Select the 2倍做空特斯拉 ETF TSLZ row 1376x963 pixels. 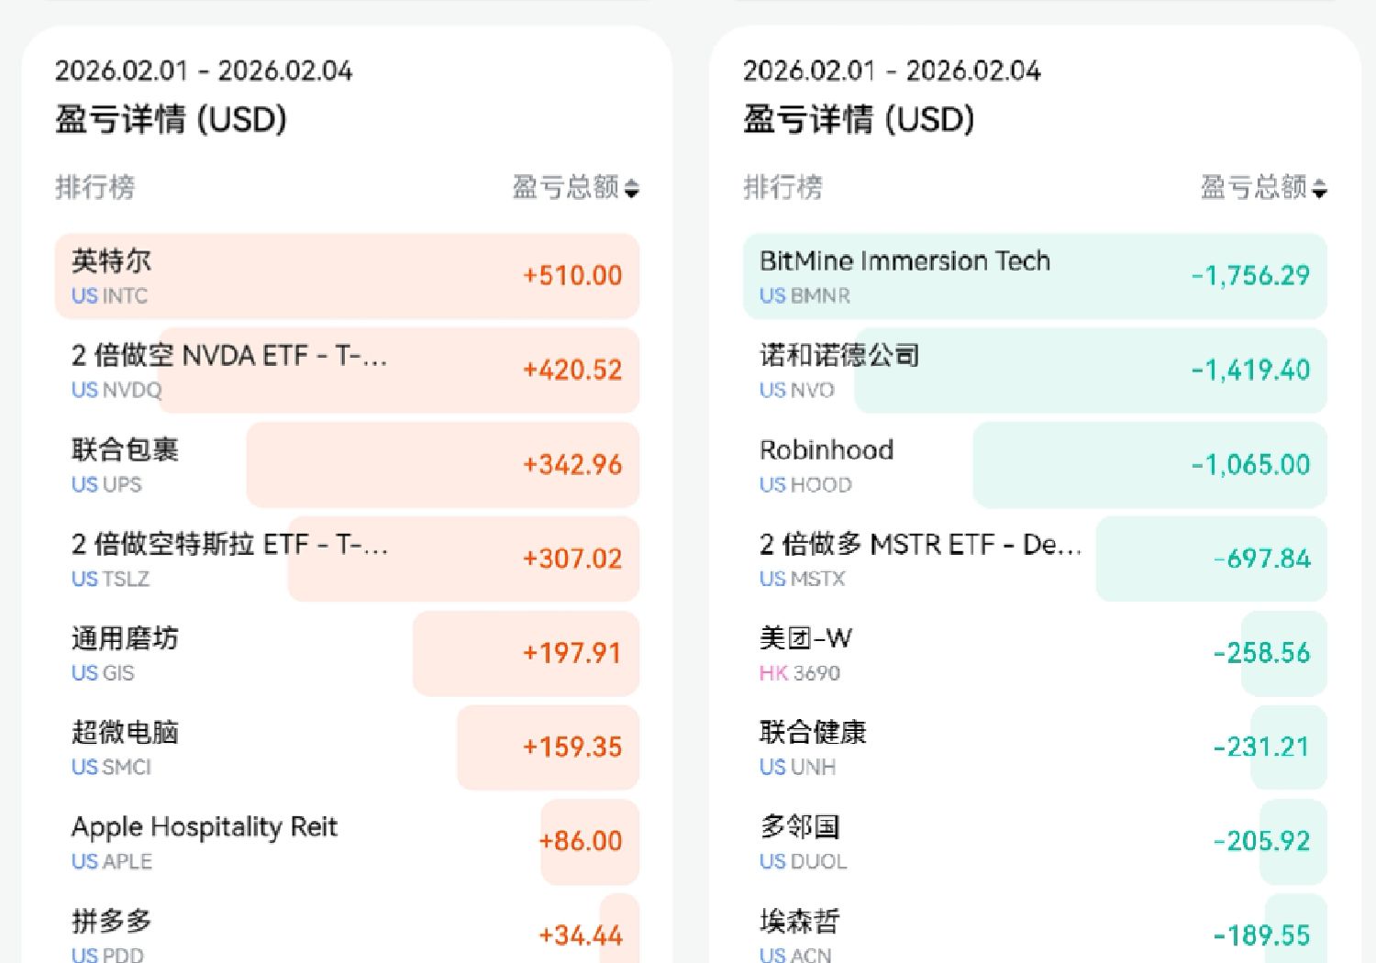347,559
